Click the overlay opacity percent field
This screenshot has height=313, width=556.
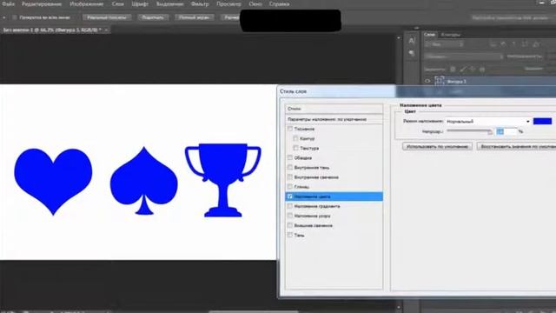(x=507, y=131)
